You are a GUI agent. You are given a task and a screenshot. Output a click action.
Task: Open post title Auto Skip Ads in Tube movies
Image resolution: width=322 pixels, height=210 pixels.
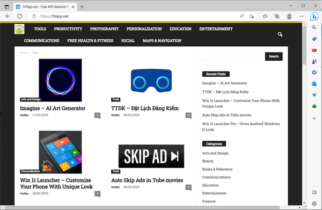click(147, 180)
